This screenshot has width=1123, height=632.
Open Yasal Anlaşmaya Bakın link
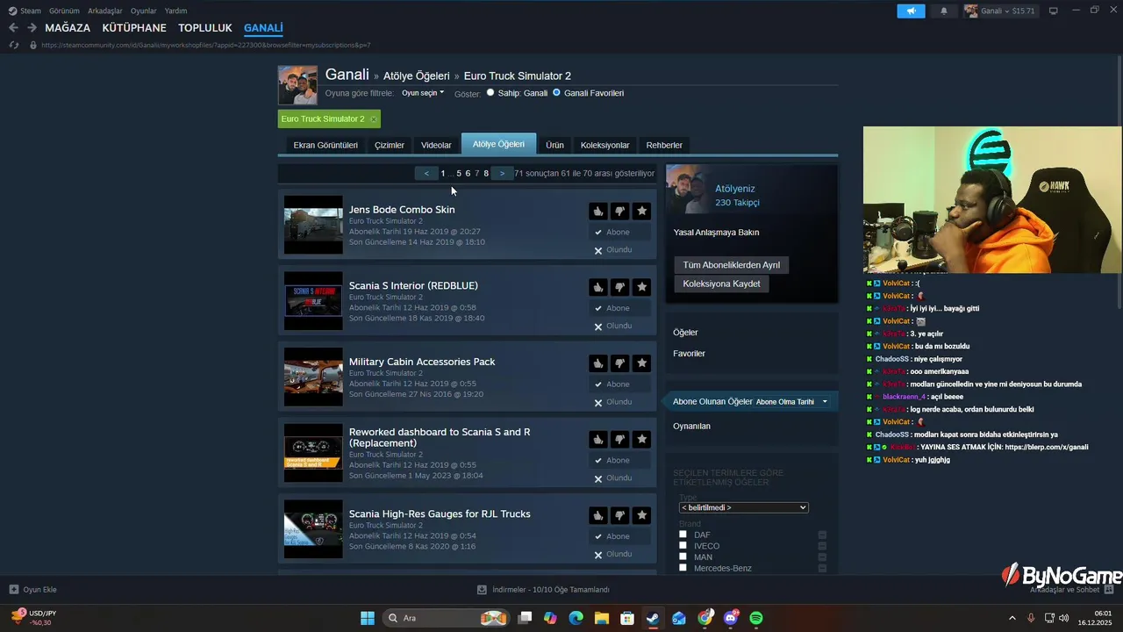click(x=716, y=233)
